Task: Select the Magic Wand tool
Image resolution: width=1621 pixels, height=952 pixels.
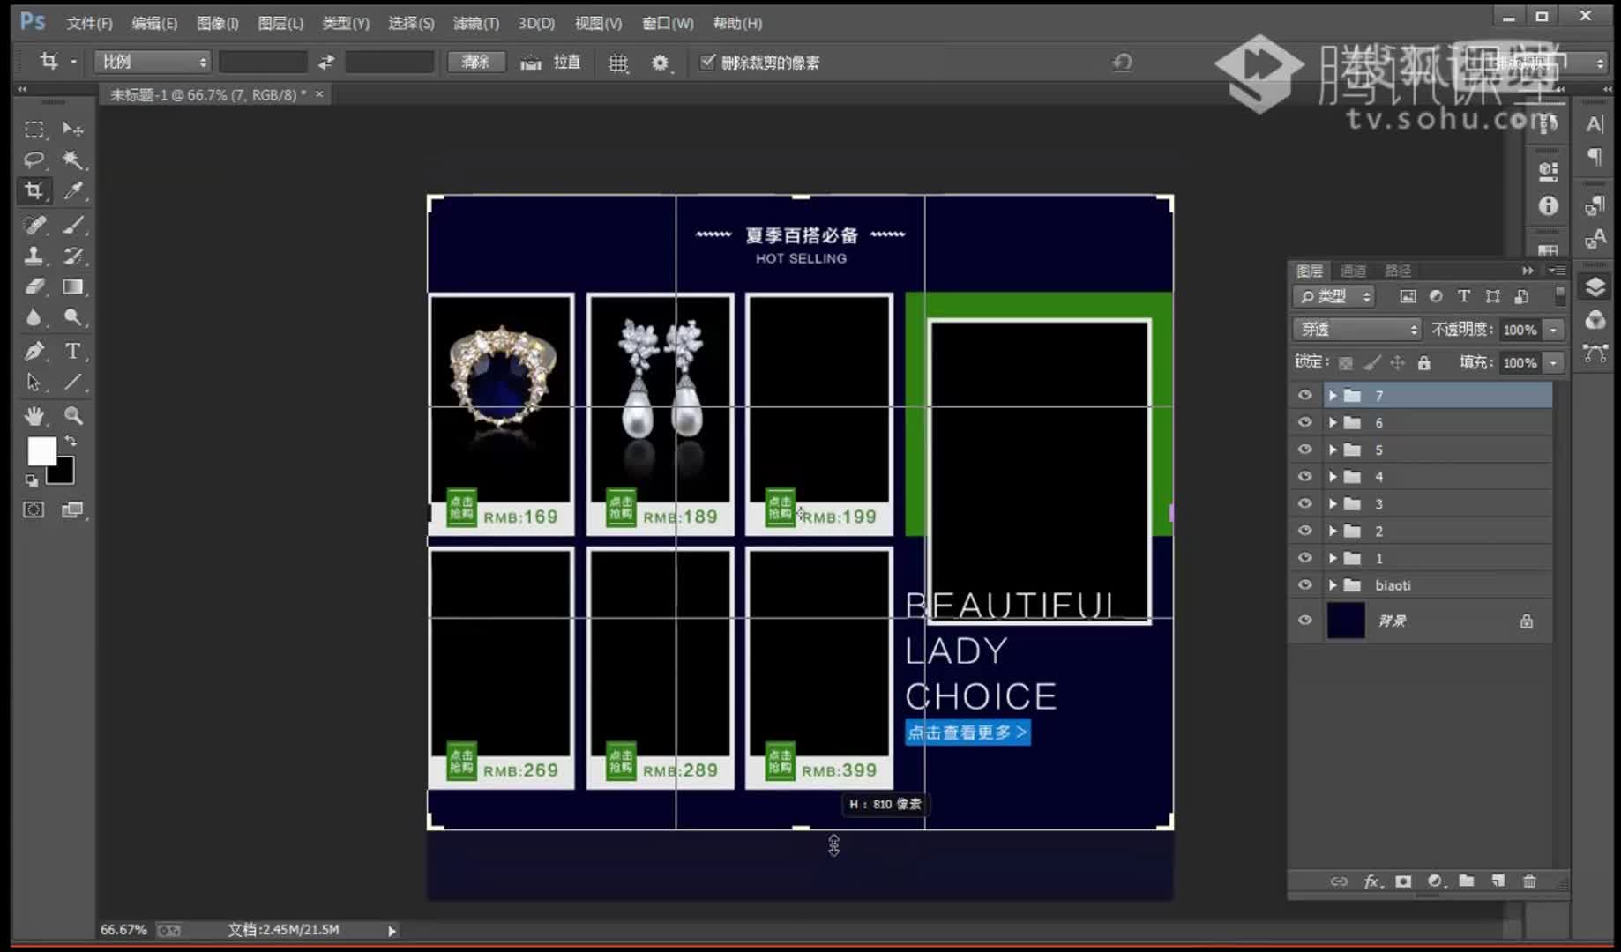Action: (73, 160)
